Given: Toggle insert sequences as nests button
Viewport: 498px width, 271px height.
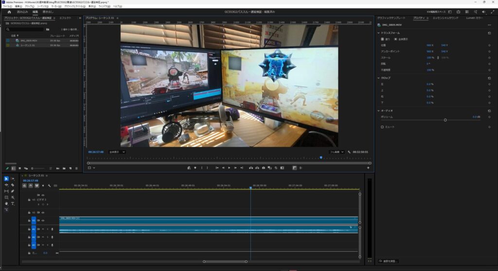Looking at the screenshot, I should 24,186.
